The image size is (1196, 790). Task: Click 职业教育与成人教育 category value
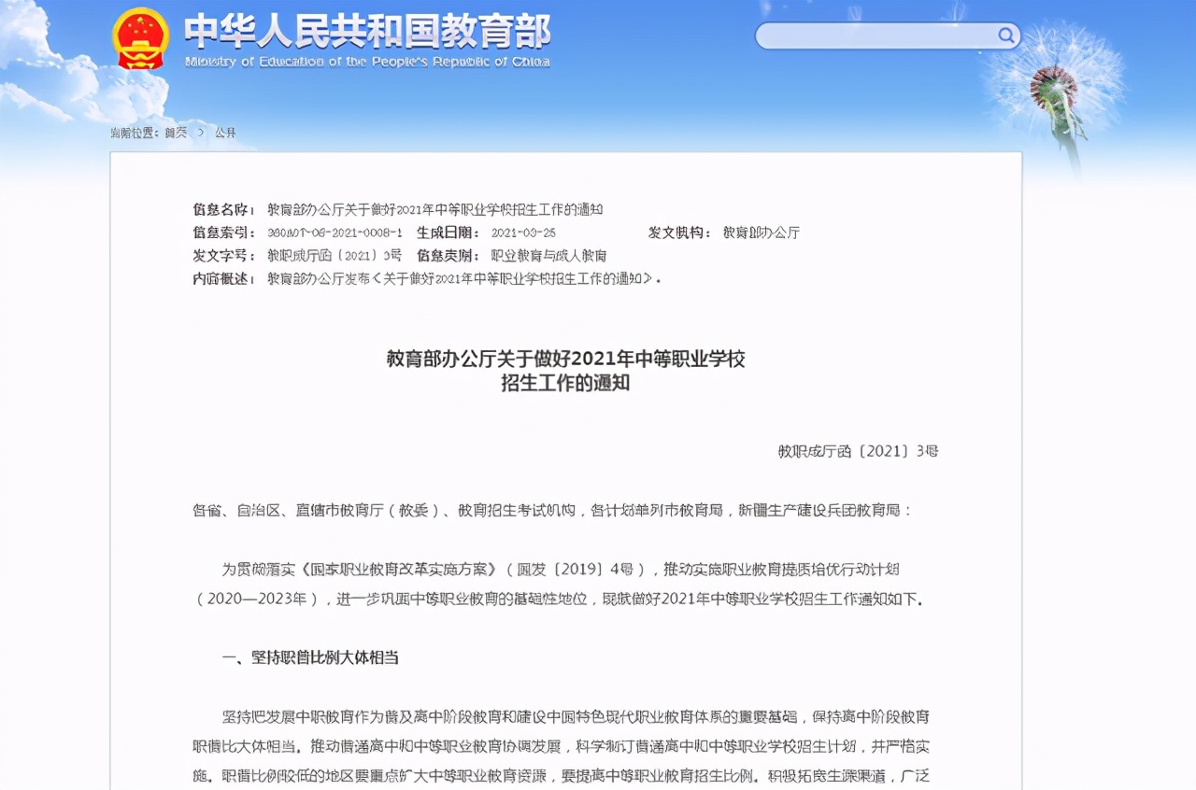(548, 256)
